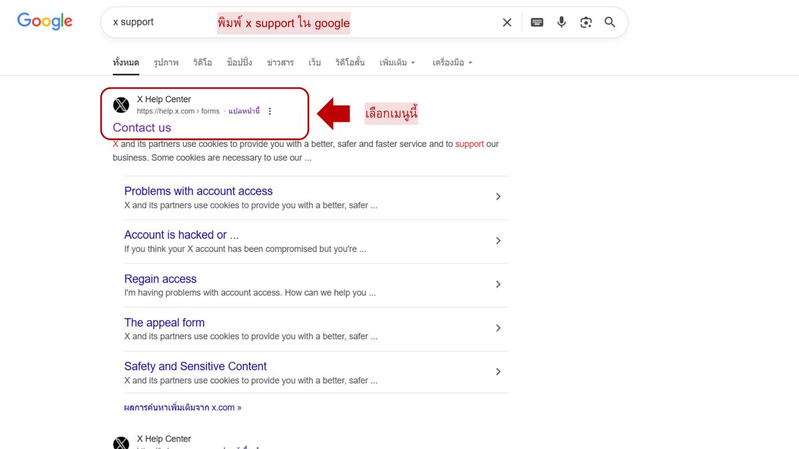Click snippet text 'I'm having problems with account access'

203,293
